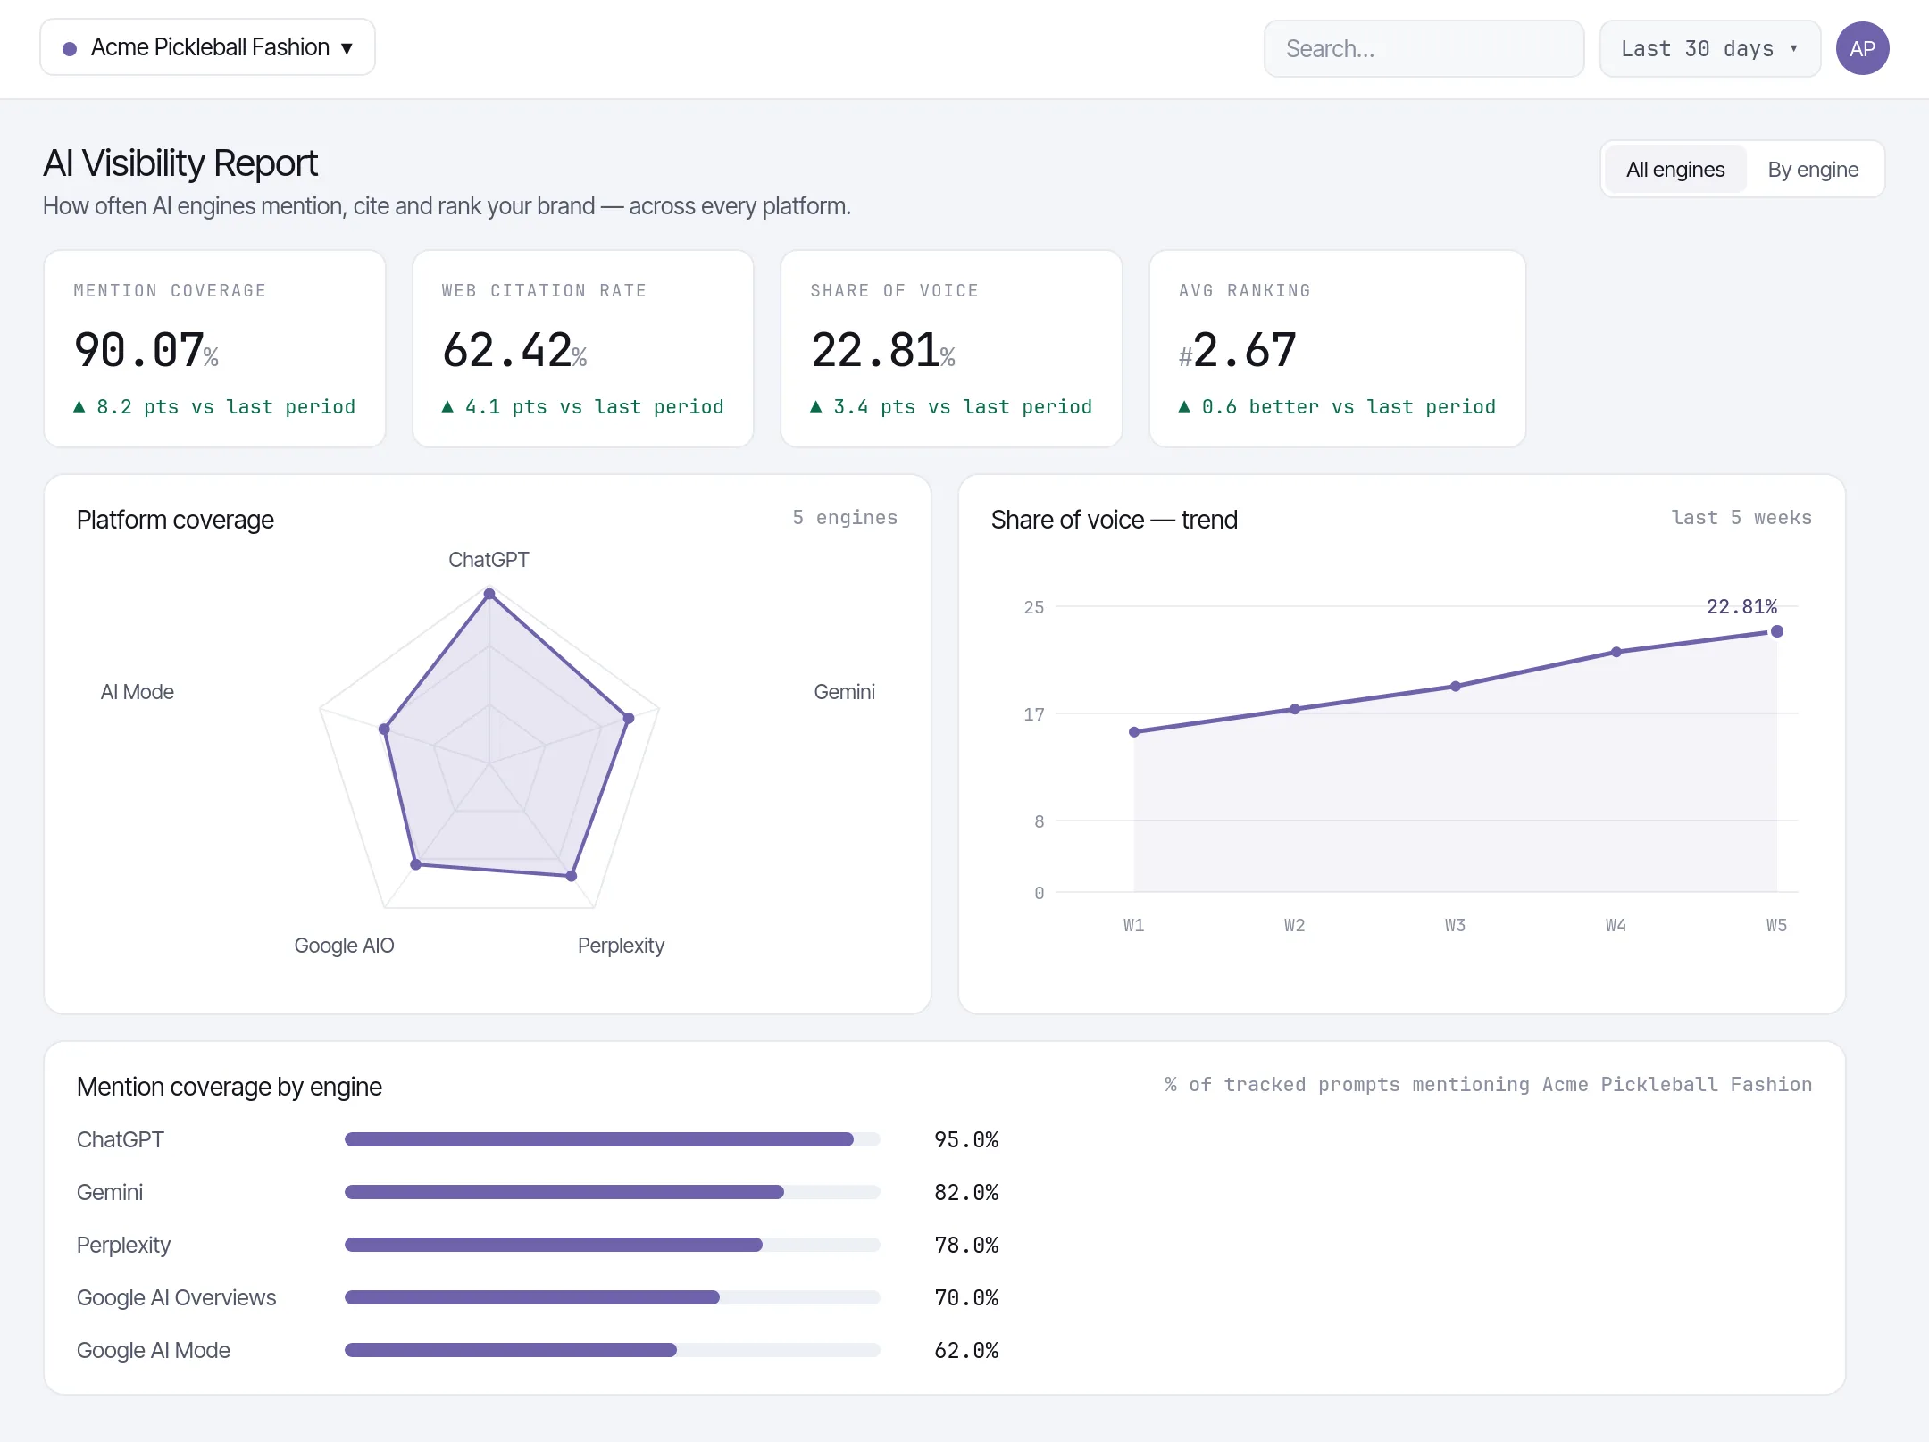Click the Google AIO radar axis label

[344, 946]
